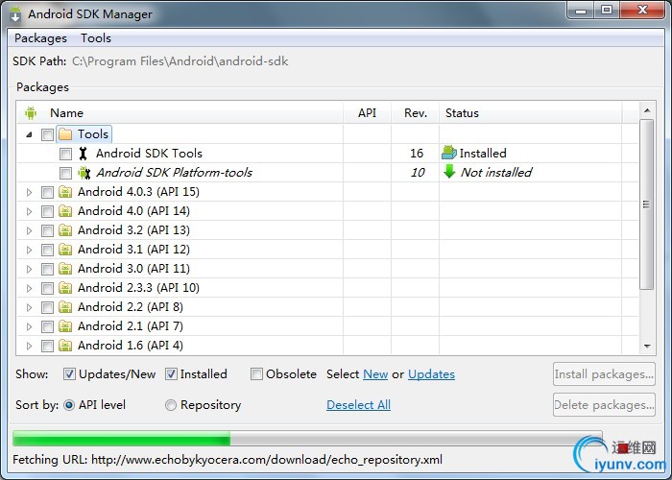The image size is (672, 480).
Task: Expand the Android 4.0.3 (API 15) node
Action: 29,192
